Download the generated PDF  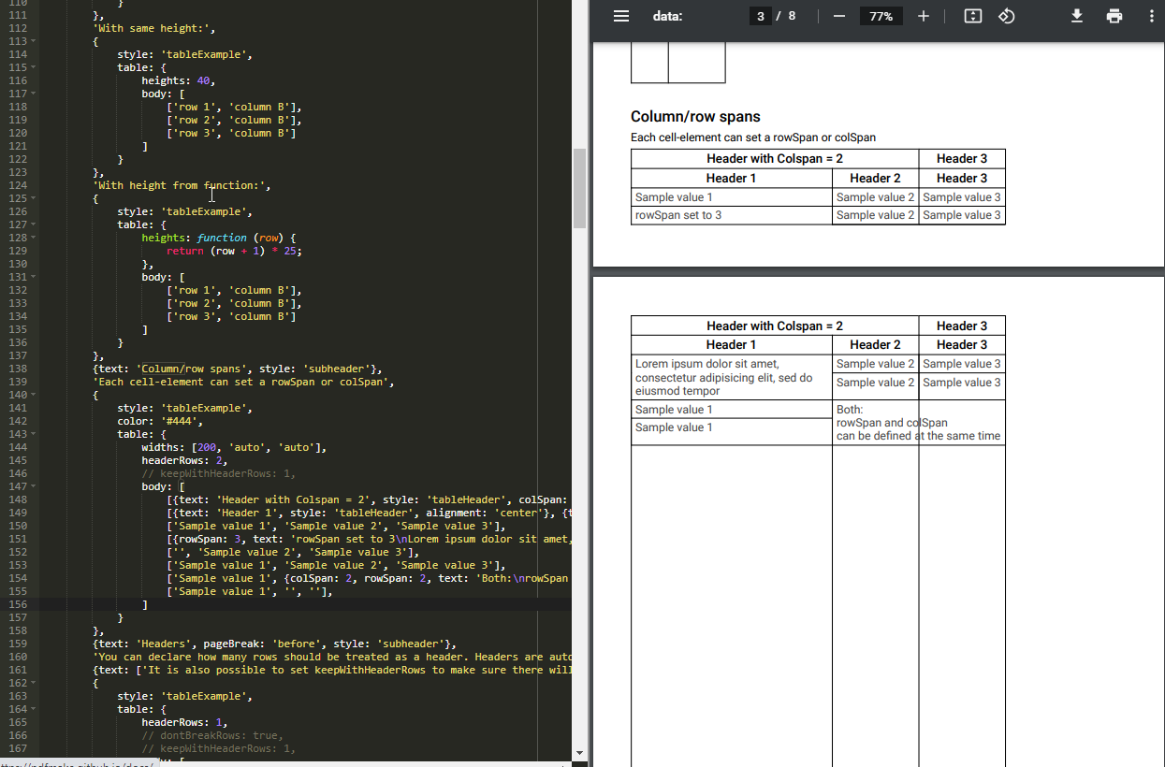click(x=1077, y=16)
